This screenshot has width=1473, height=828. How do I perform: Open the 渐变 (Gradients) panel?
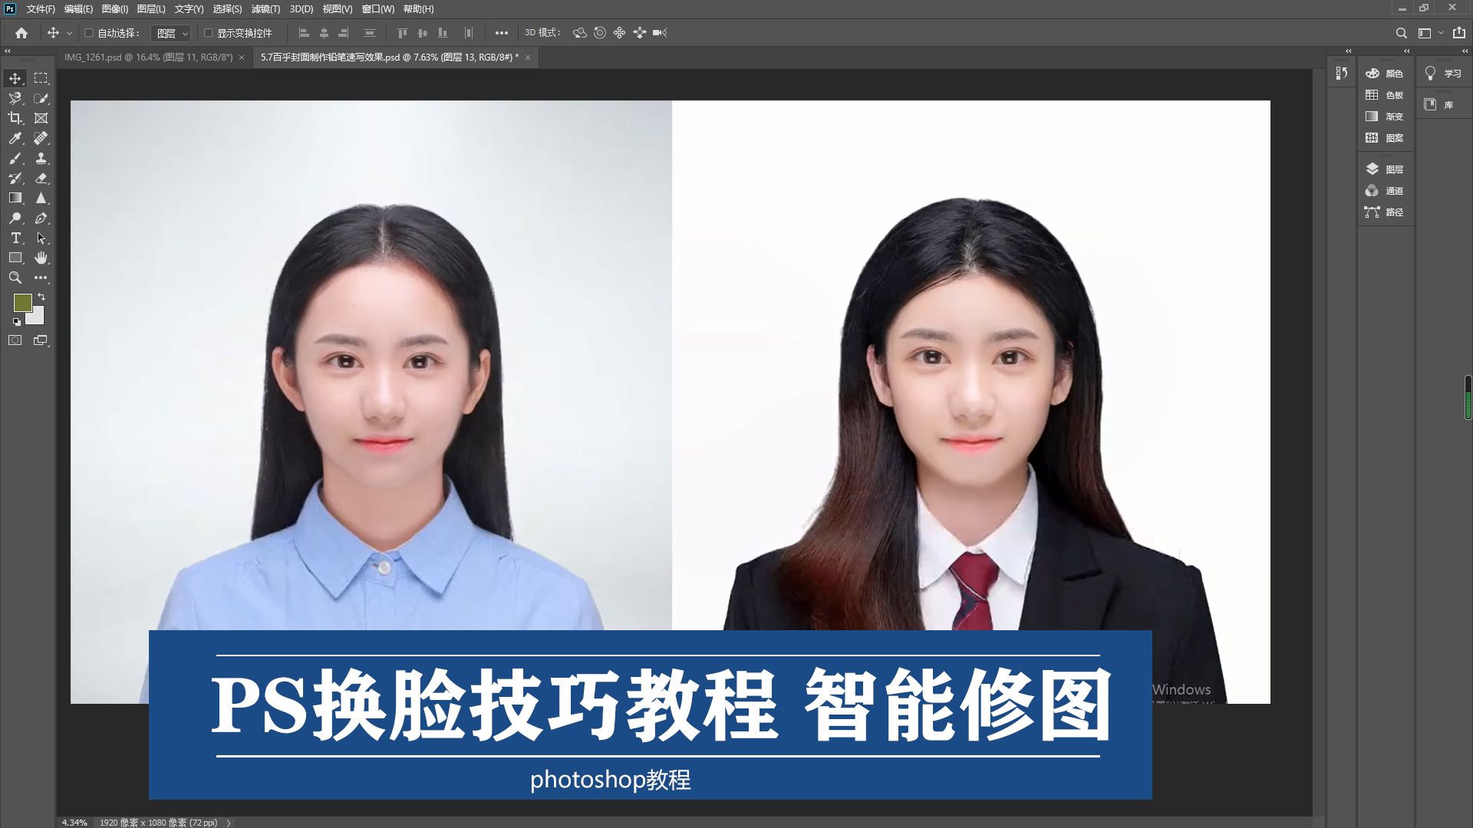1386,117
